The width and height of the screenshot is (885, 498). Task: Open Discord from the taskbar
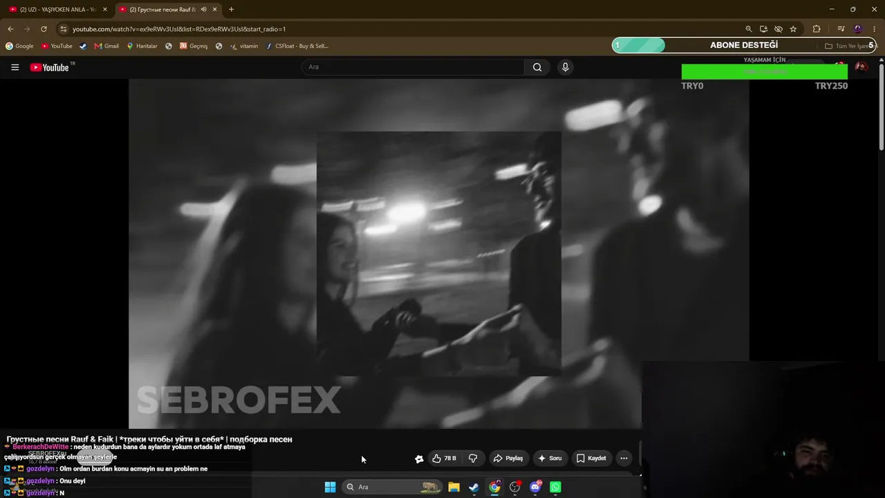pos(535,487)
